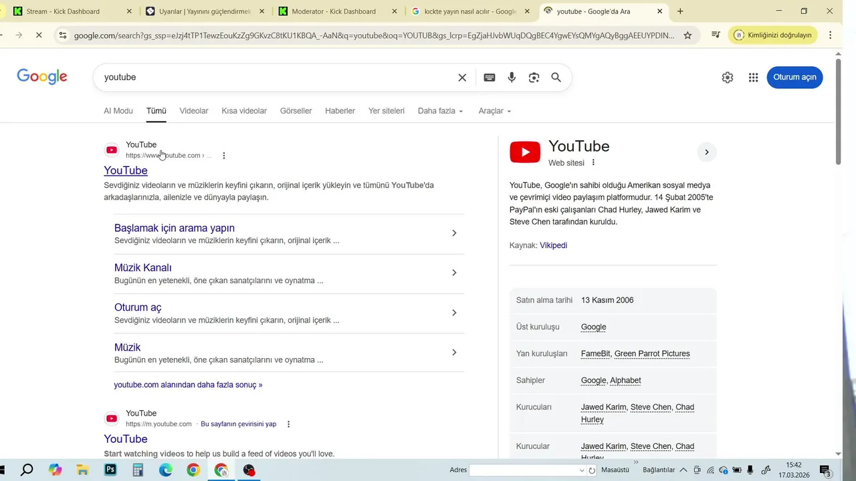Close the youtube - Google'da Ara tab
This screenshot has height=481, width=856.
click(660, 11)
